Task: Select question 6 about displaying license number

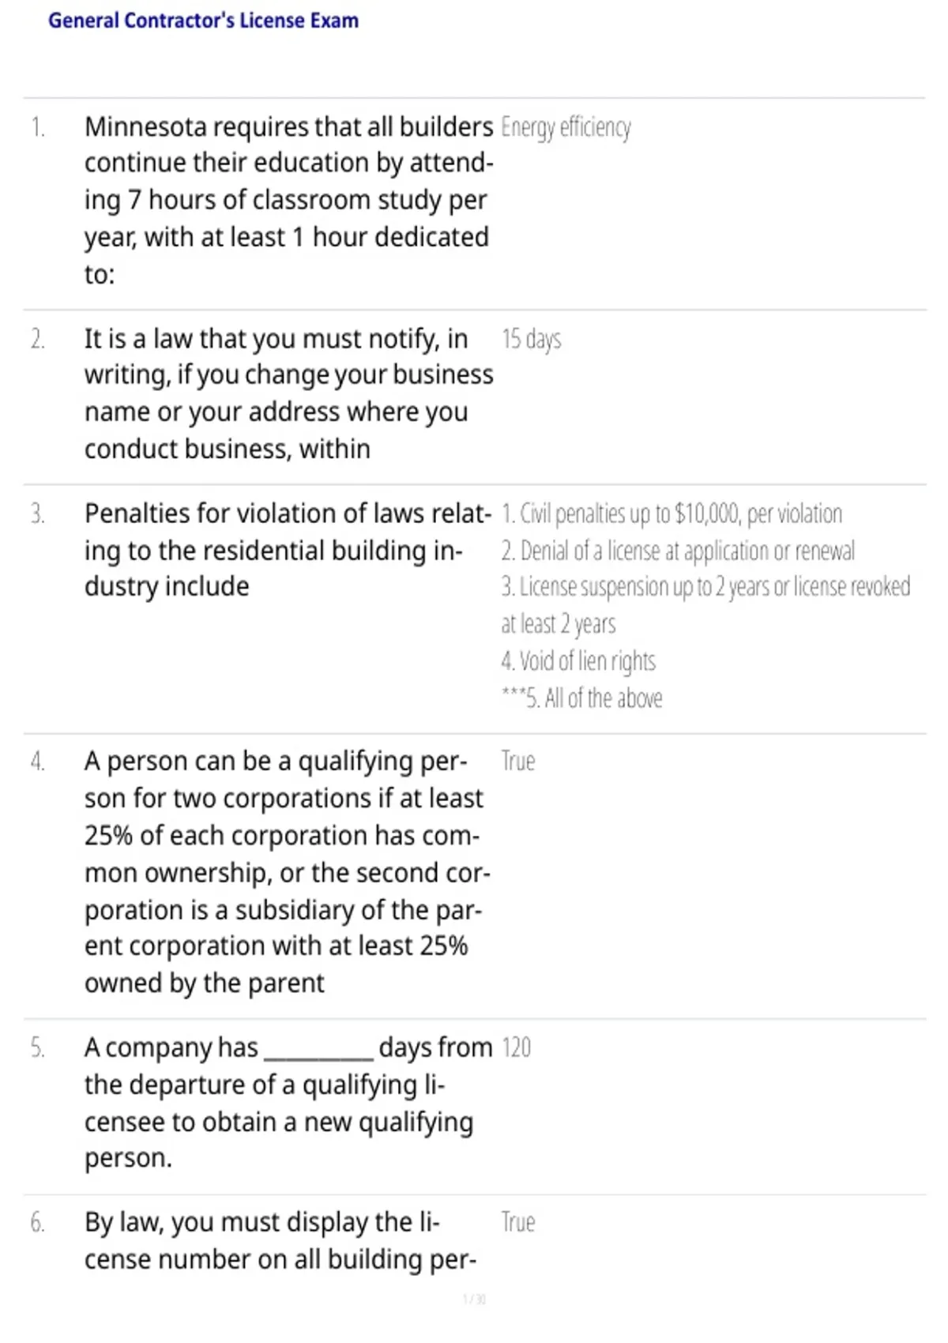Action: point(280,1240)
